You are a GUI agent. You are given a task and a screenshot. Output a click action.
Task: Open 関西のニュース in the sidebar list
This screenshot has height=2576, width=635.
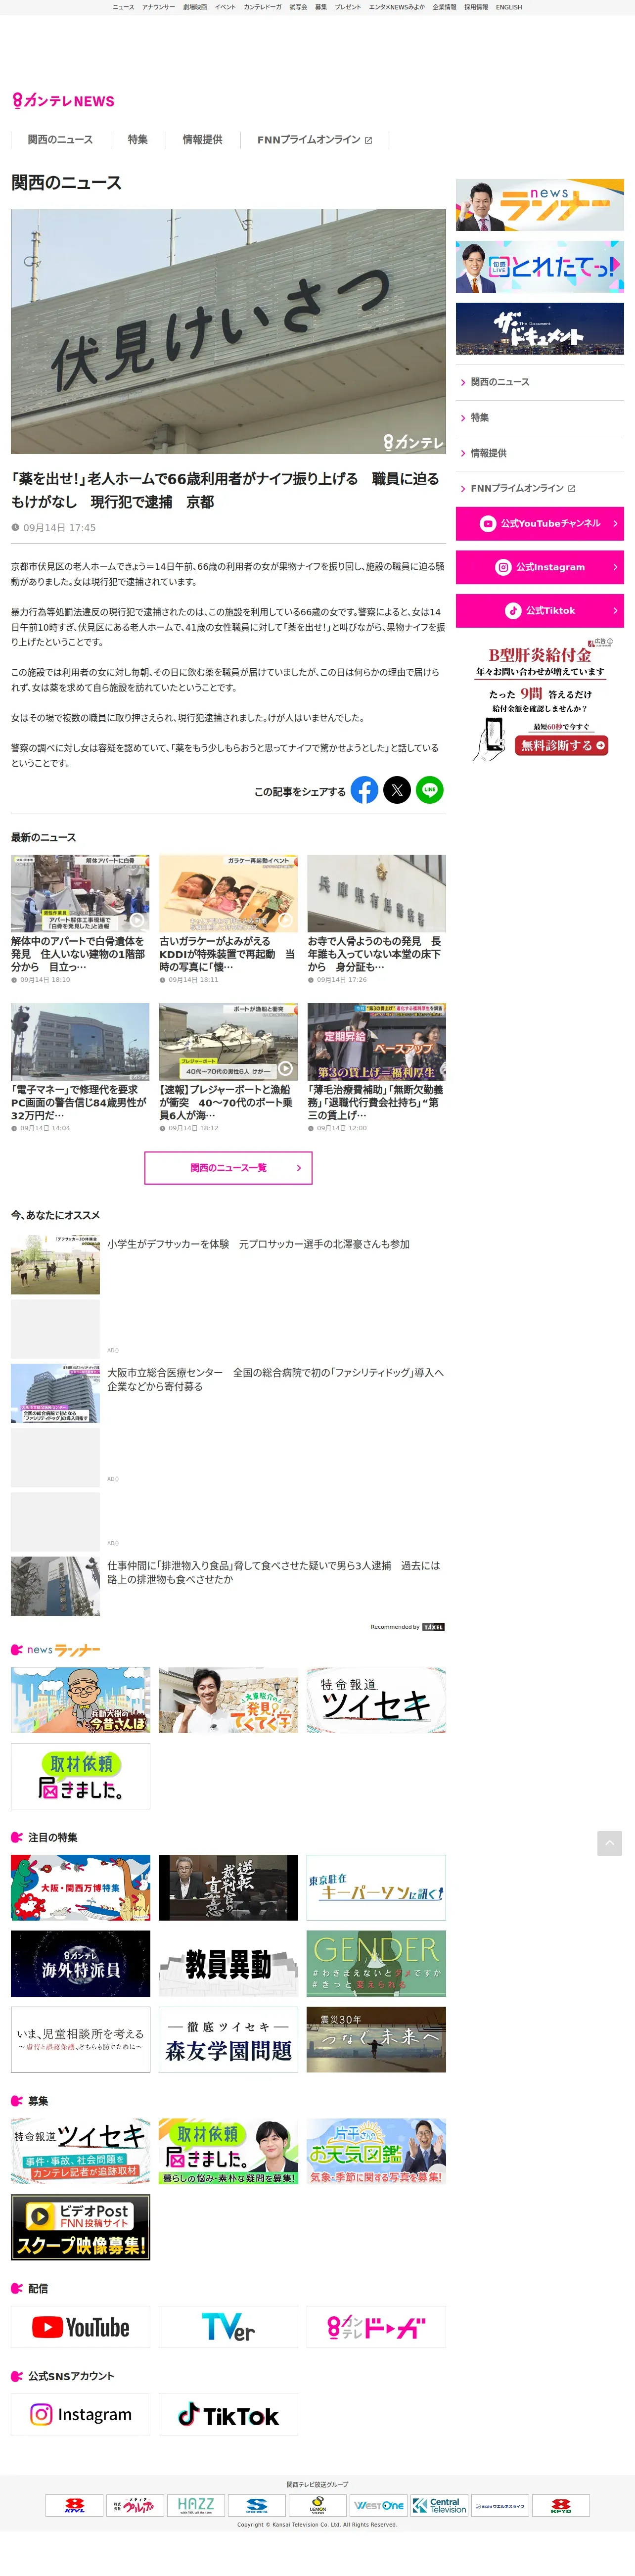(x=540, y=382)
